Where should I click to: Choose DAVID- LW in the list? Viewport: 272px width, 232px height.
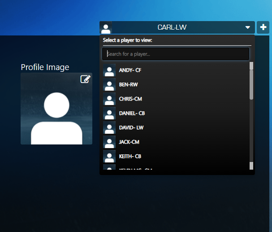pyautogui.click(x=176, y=127)
